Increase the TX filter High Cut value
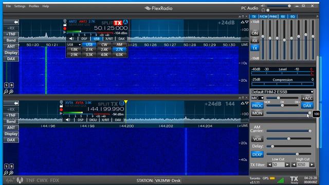The image size is (329, 185). pyautogui.click(x=312, y=165)
